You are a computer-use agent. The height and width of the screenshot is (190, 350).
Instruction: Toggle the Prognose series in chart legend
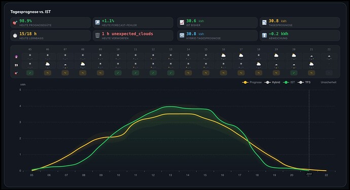click(252, 82)
